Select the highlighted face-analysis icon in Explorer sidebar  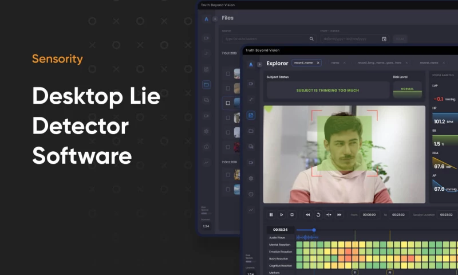251,115
